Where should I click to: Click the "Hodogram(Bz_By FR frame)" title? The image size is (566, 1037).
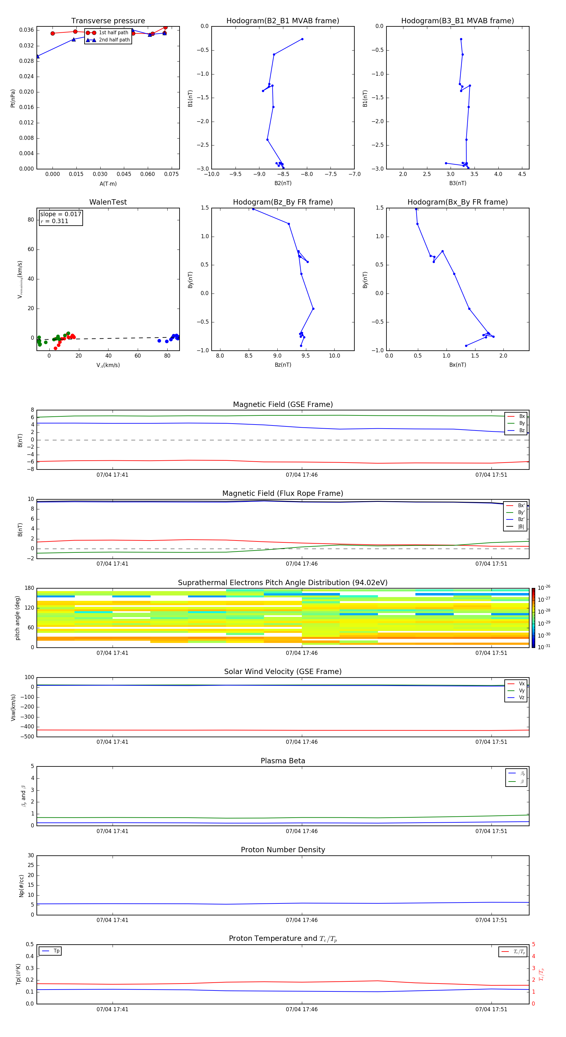[x=283, y=202]
